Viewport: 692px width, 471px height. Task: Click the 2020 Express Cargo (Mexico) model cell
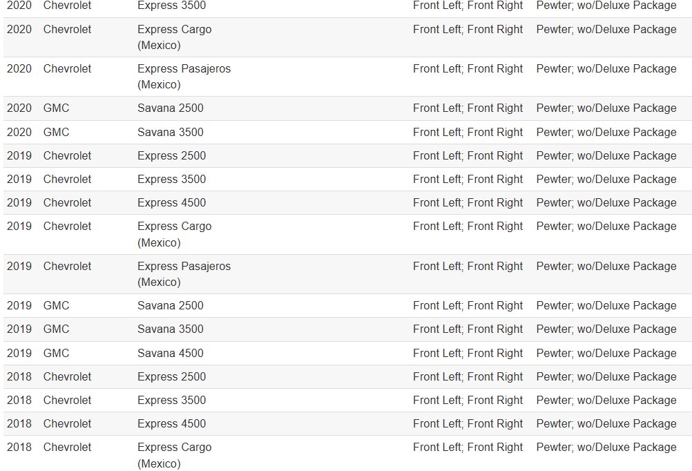[x=174, y=37]
